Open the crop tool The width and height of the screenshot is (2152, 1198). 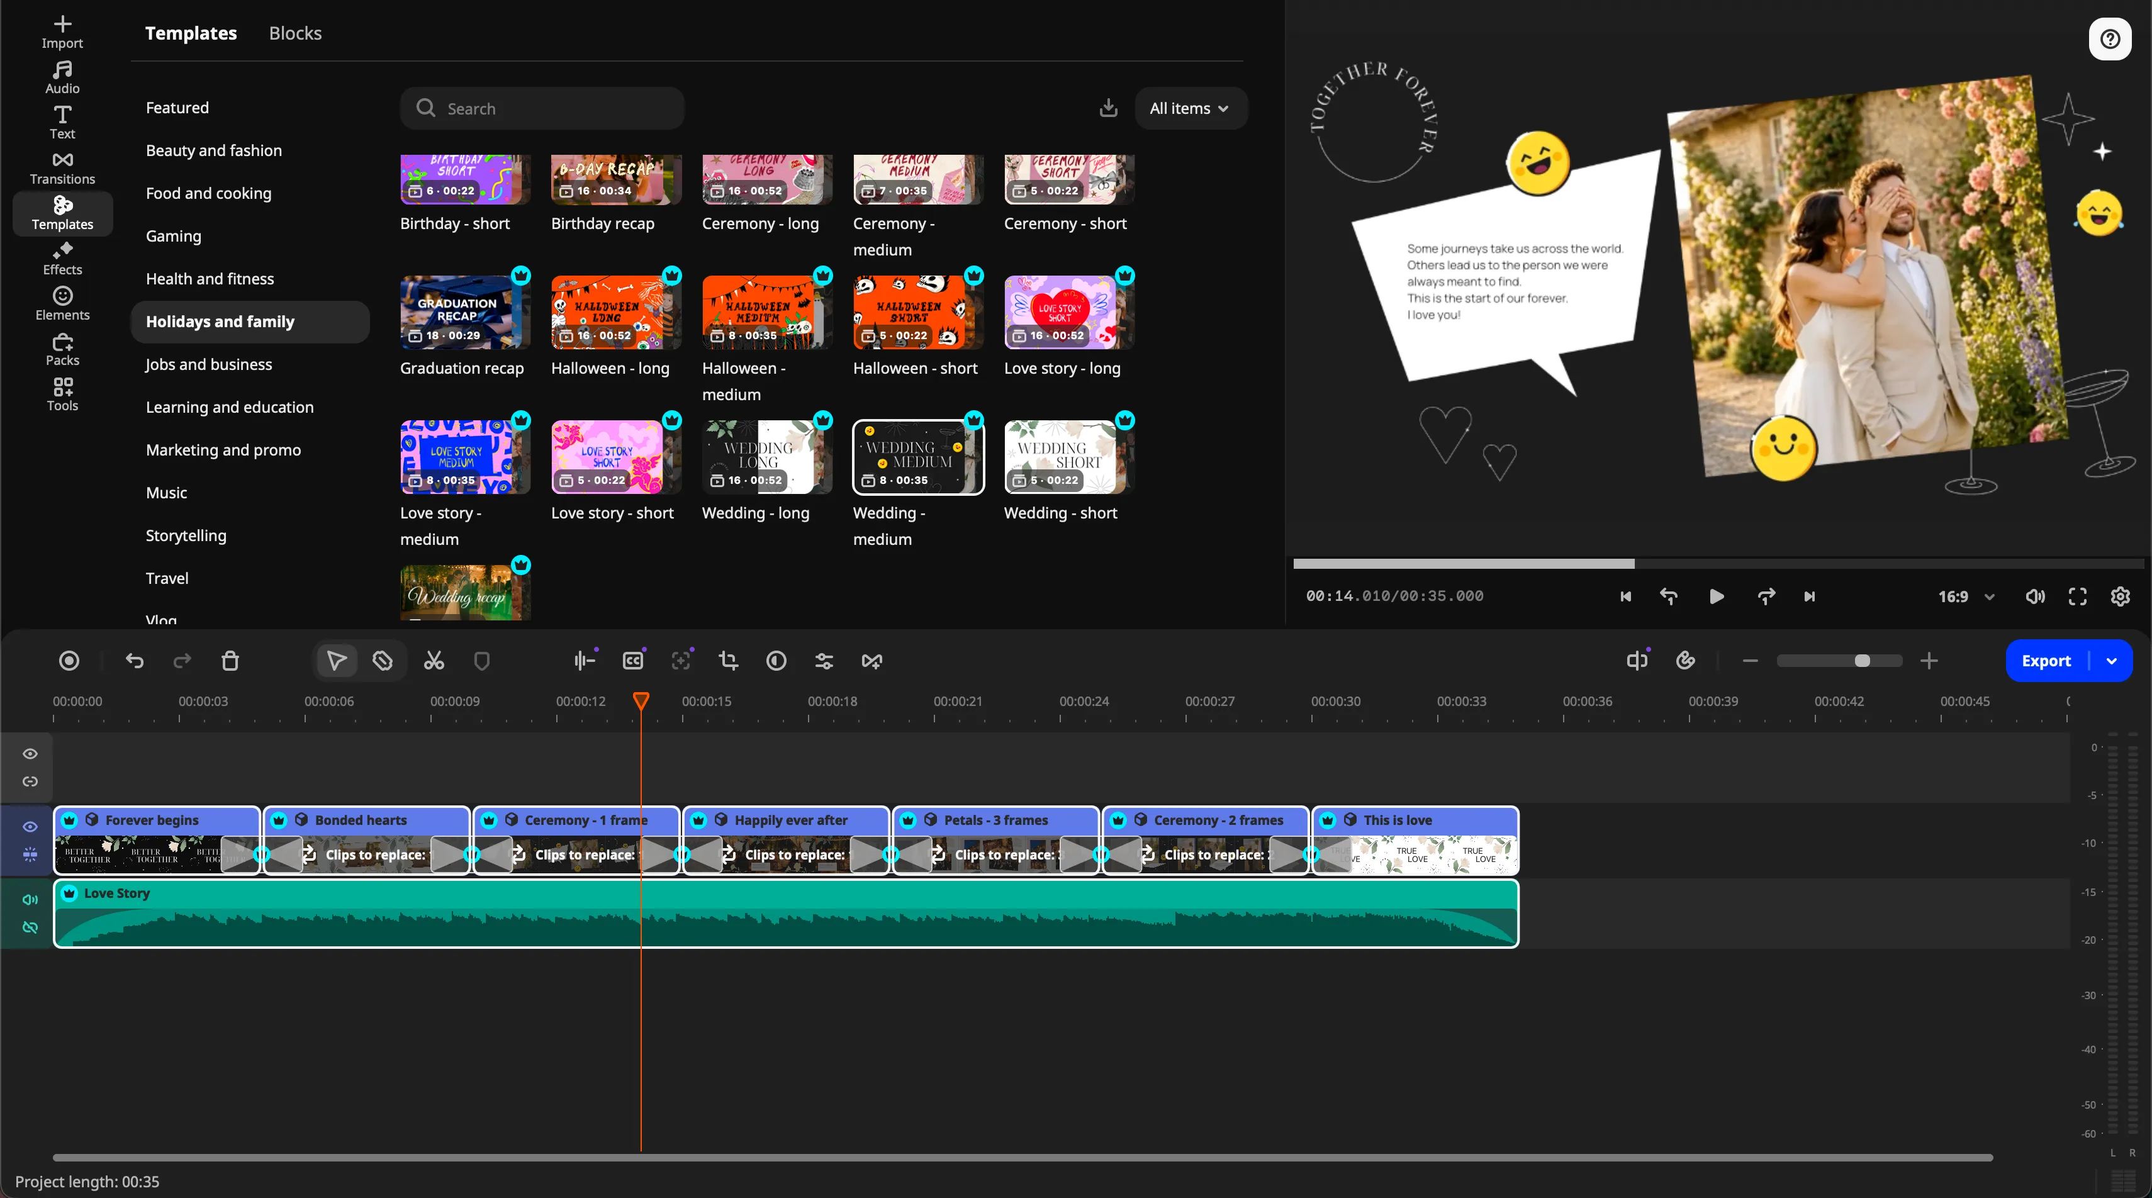(x=729, y=661)
